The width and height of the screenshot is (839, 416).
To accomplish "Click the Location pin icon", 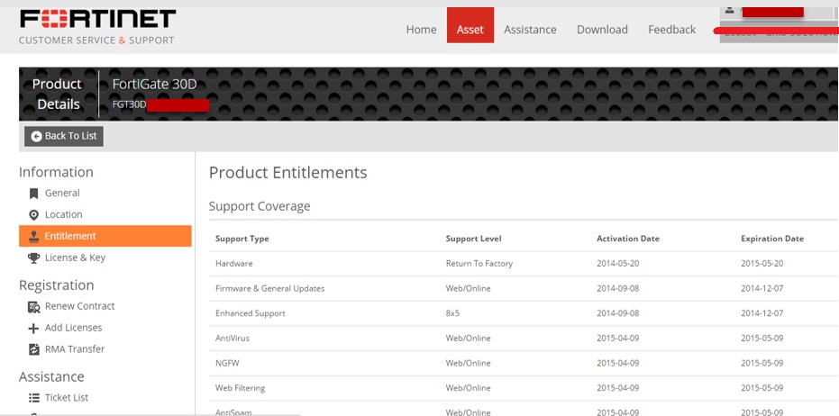I will tap(33, 215).
